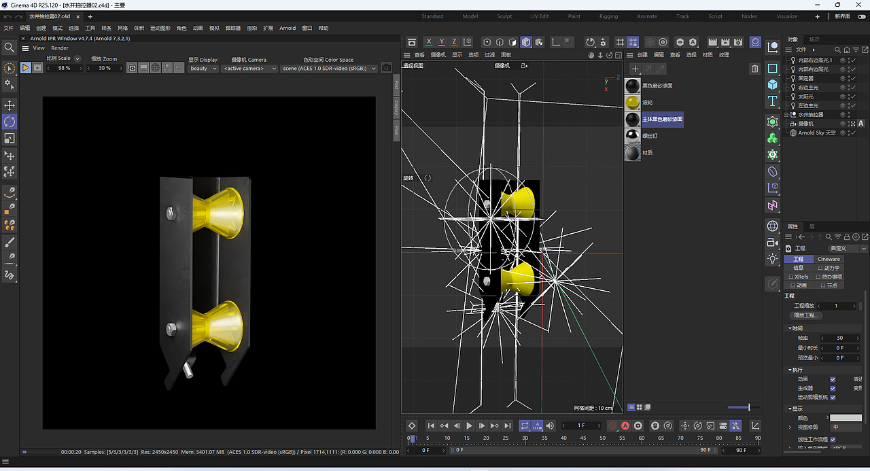Screen dimensions: 870x471
Task: Expand the 水井抽拉器 object tree
Action: point(787,115)
